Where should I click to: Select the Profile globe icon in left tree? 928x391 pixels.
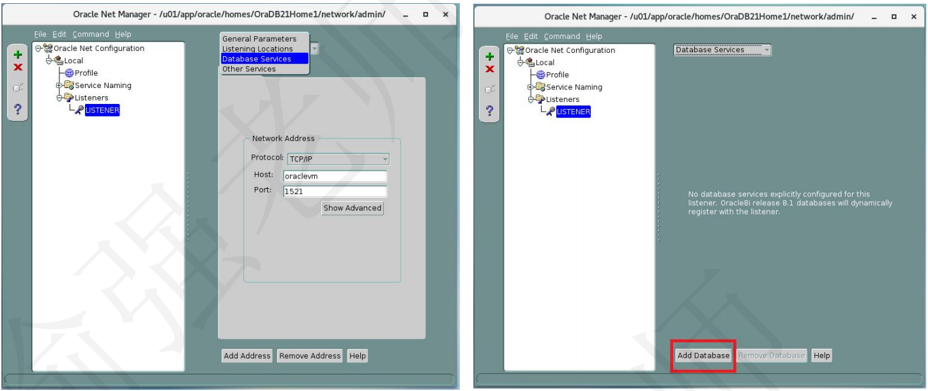point(70,73)
